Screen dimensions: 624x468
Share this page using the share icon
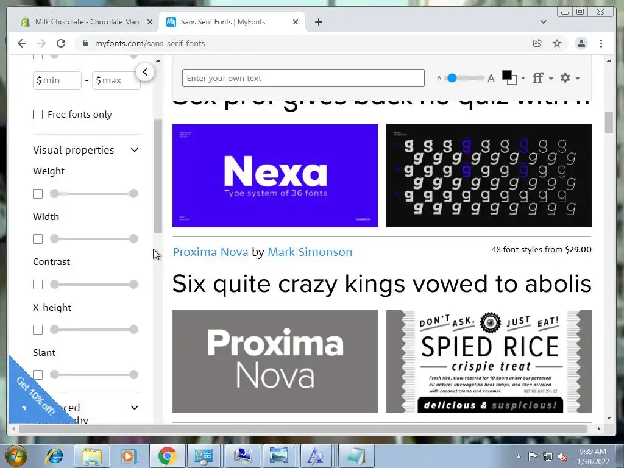537,43
